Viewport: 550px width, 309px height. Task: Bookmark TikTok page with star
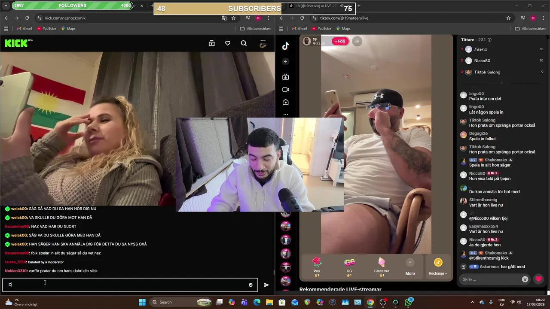click(508, 18)
